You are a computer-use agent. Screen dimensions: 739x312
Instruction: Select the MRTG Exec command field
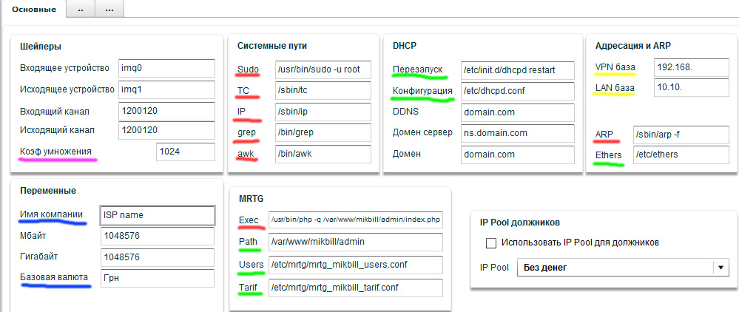[355, 220]
